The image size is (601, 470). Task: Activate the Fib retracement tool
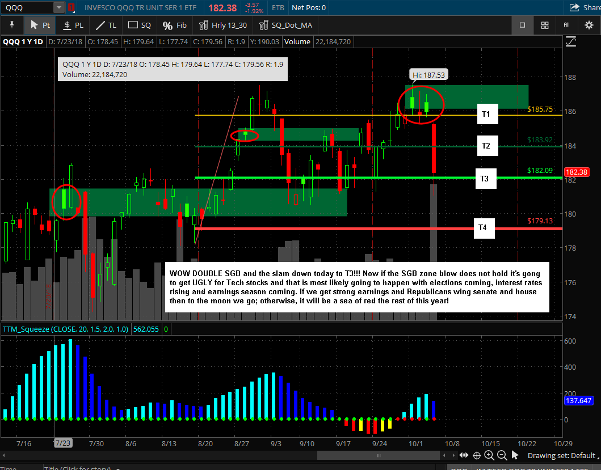click(x=174, y=25)
